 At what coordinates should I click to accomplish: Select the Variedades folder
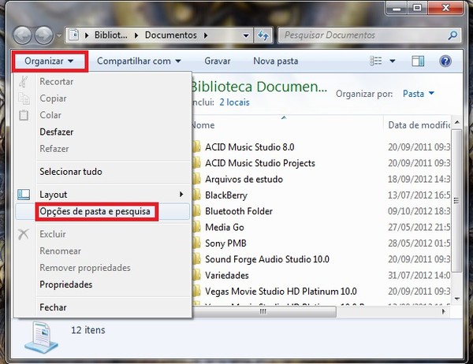[227, 275]
